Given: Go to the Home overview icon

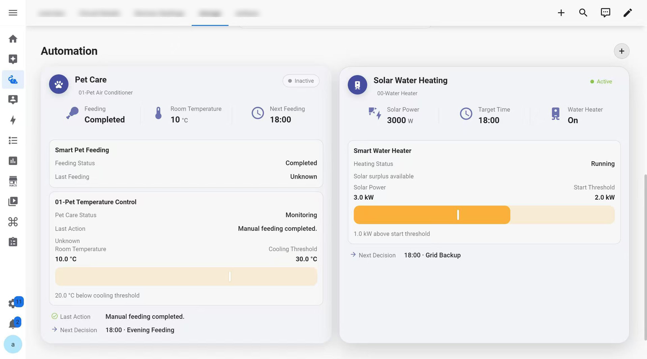Looking at the screenshot, I should tap(13, 39).
